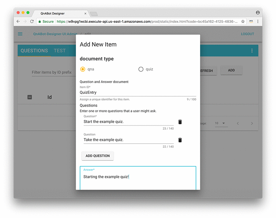Screen dimensions: 276x218
Task: Click the '23 / 140' character counter
Action: pos(168,128)
